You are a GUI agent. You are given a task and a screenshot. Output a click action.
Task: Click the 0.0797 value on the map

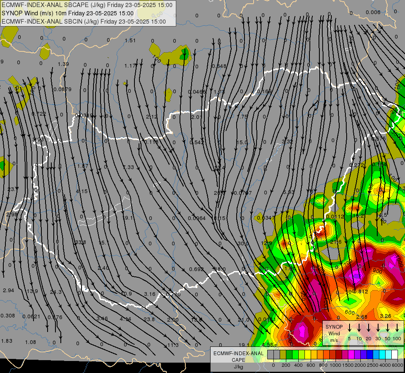[243, 193]
